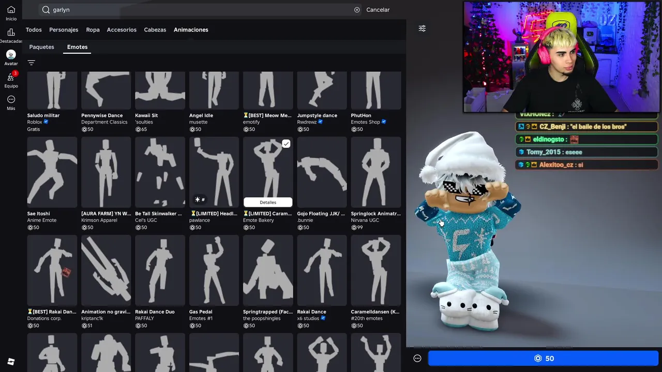Viewport: 662px width, 372px height.
Task: Click the Saludo militar emote title
Action: pyautogui.click(x=43, y=116)
